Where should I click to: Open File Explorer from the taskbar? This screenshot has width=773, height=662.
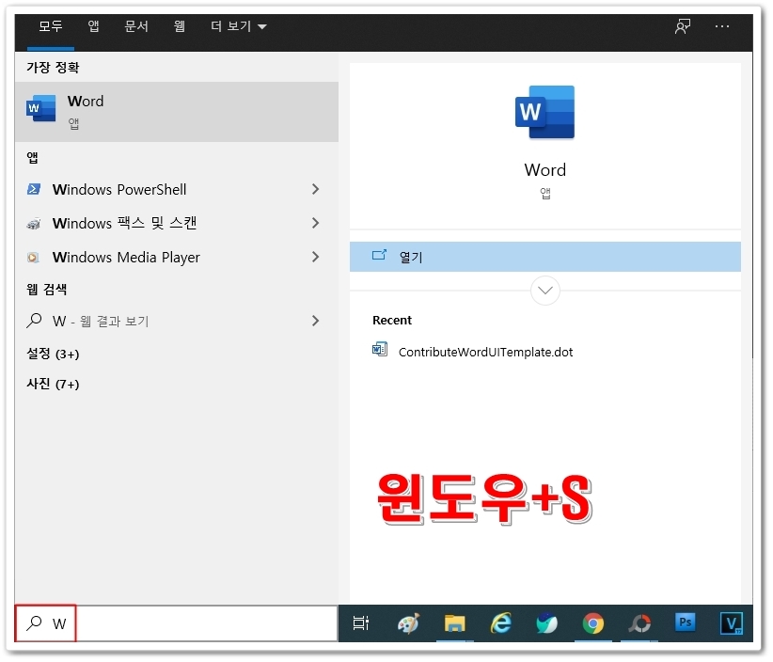coord(454,623)
